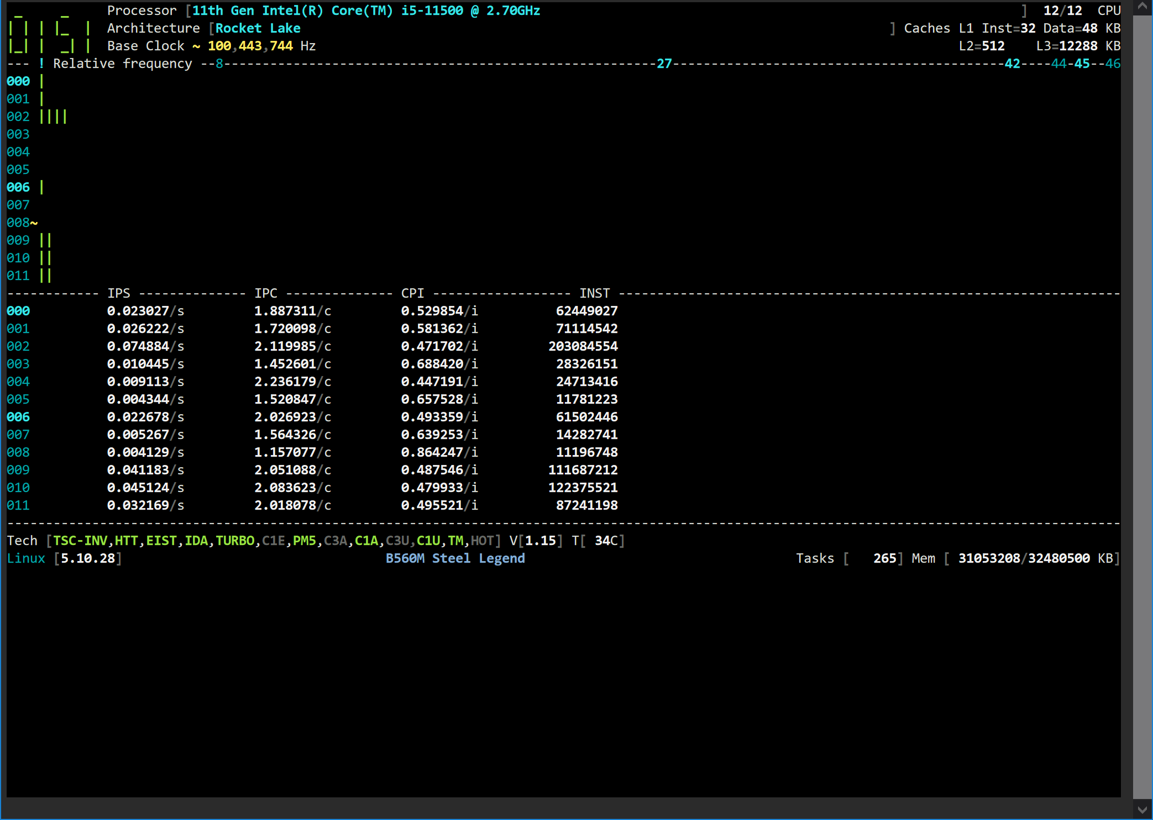Click core 011 graph row label

click(x=18, y=276)
